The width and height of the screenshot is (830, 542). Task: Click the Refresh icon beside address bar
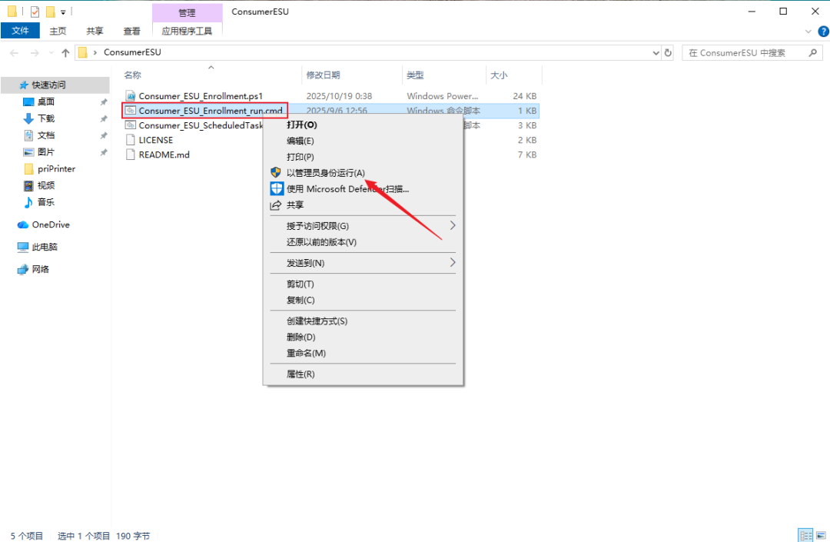(x=668, y=53)
